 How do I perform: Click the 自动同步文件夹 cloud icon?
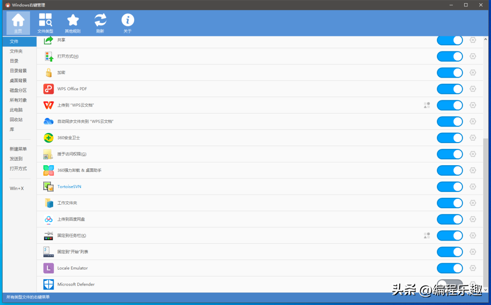(49, 121)
